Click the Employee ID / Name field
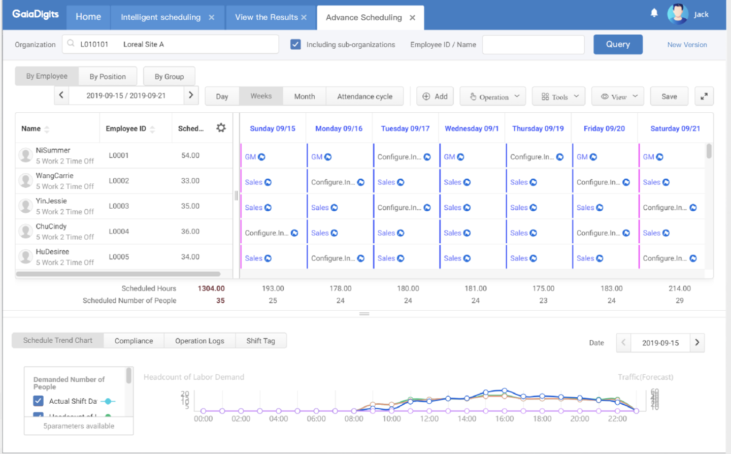The height and width of the screenshot is (454, 731). (x=533, y=45)
